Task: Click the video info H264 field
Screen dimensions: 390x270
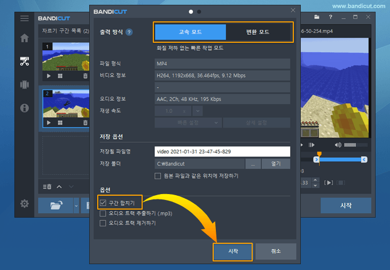Action: tap(222, 75)
